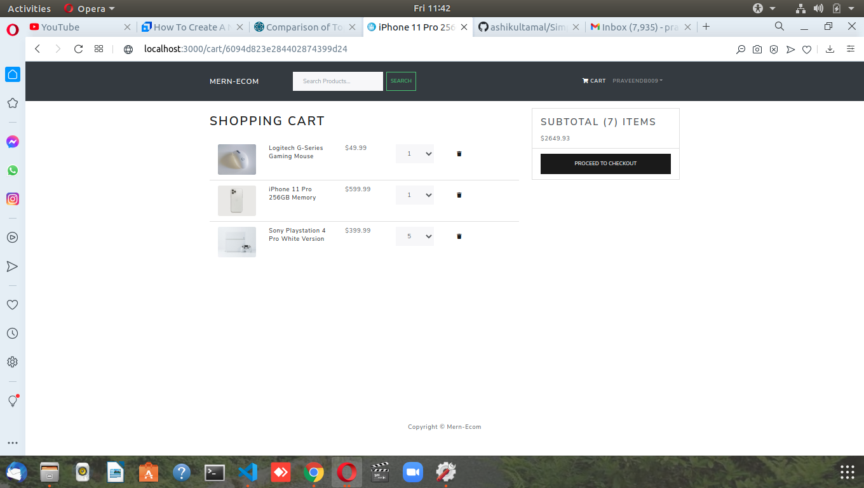Switch to ashikultamal GitHub tab

click(529, 27)
